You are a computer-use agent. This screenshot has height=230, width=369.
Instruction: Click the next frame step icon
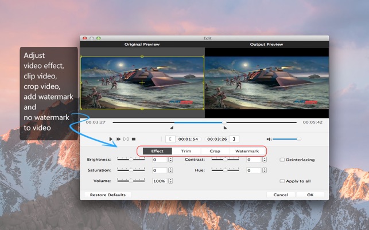coord(126,139)
